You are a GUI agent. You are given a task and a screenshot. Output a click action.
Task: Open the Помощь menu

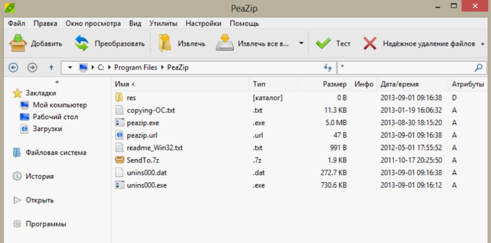point(244,24)
